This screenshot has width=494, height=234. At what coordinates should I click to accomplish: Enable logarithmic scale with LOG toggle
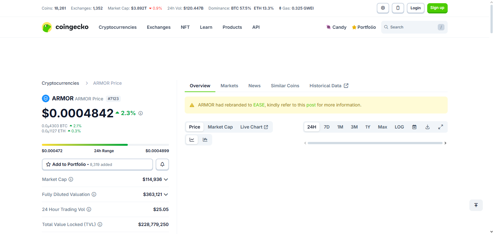399,127
